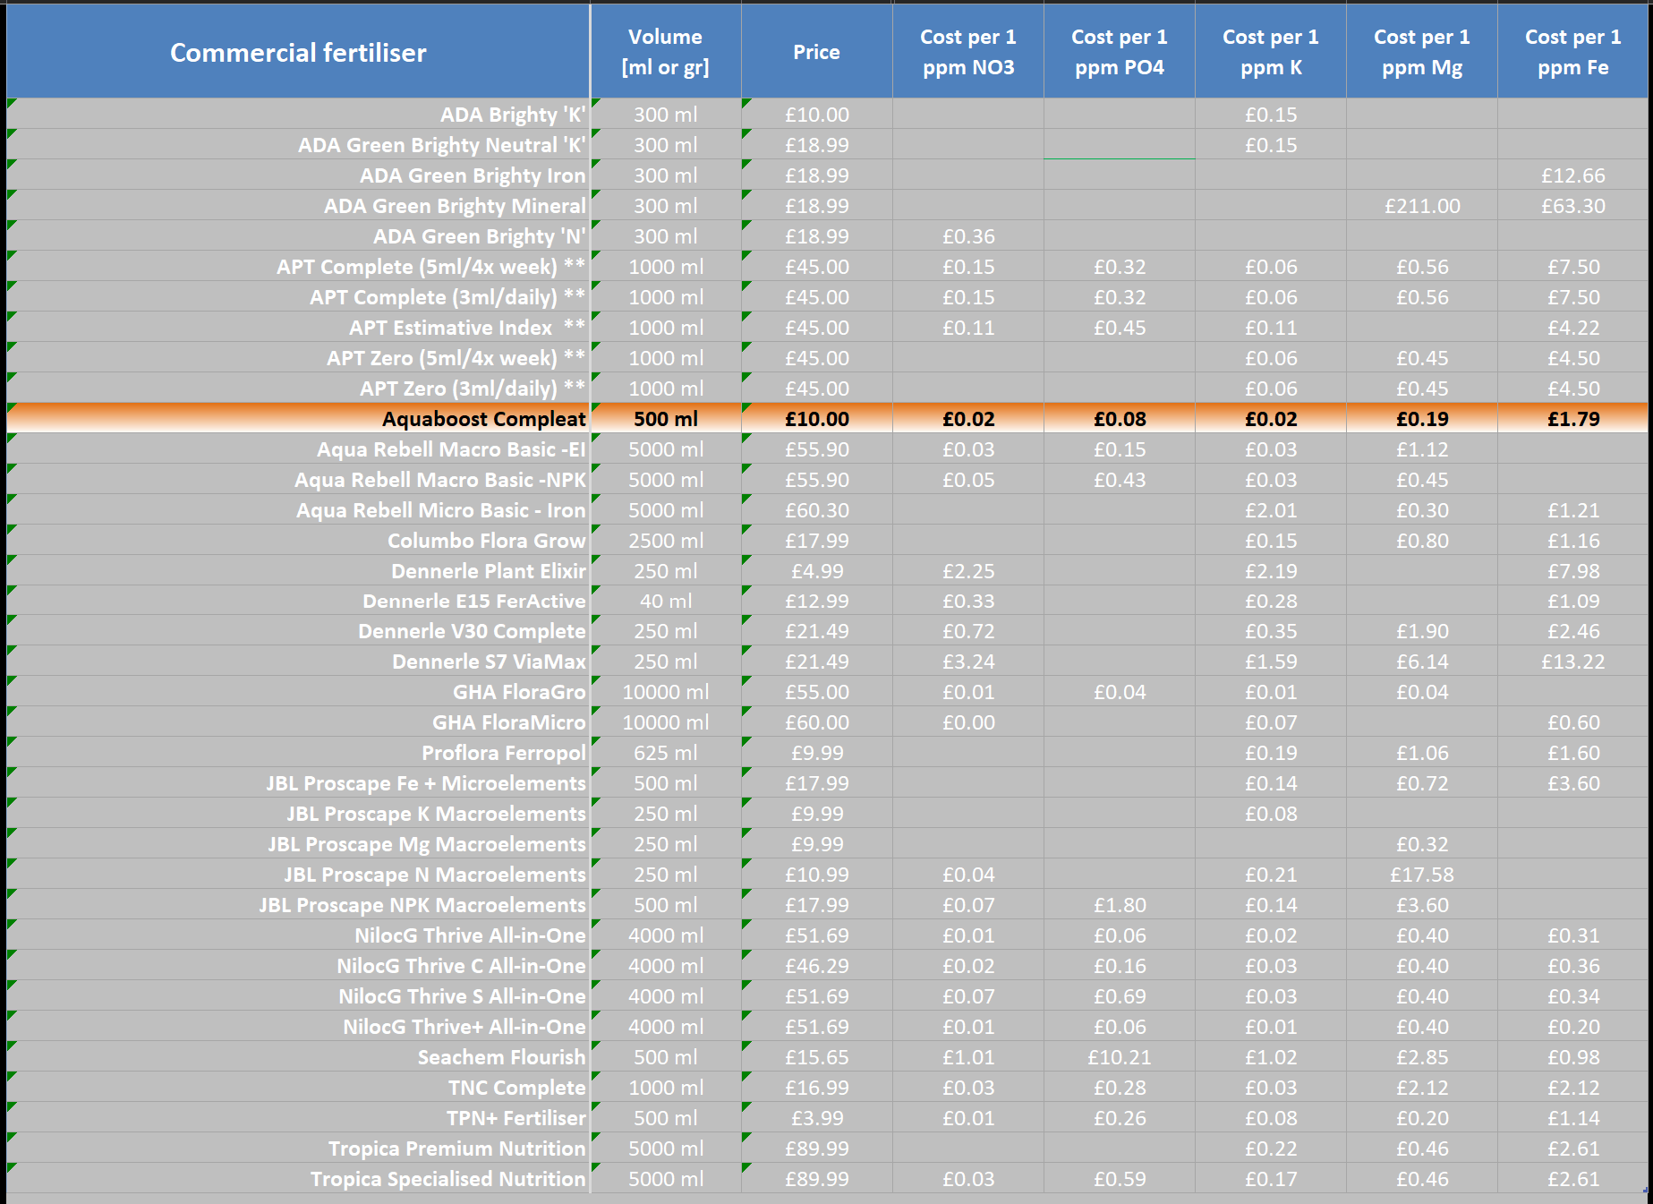Select the 'Cost per 1 ppm NO3' header
This screenshot has width=1653, height=1204.
click(968, 52)
